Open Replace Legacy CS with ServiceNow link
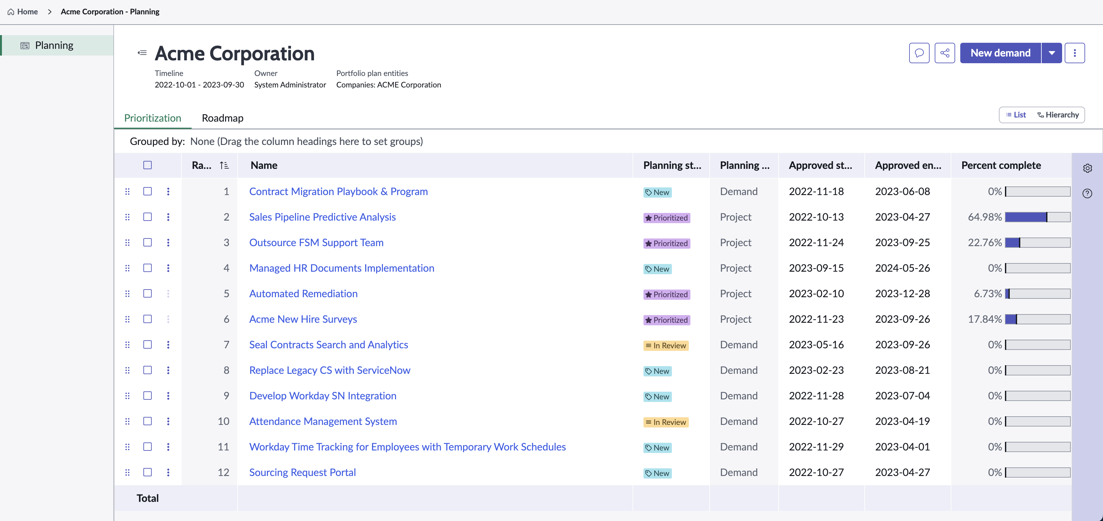This screenshot has height=521, width=1103. [x=330, y=370]
